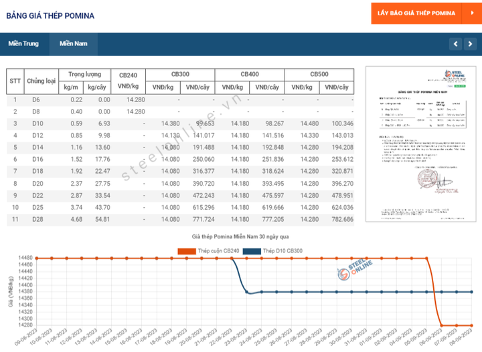This screenshot has width=482, height=352.
Task: Select the D22 row type cell
Action: pos(37,196)
